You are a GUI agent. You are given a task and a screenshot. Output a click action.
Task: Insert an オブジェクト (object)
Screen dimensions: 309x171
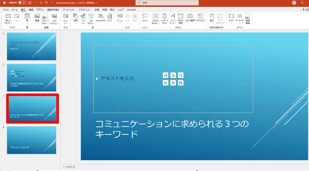click(200, 18)
